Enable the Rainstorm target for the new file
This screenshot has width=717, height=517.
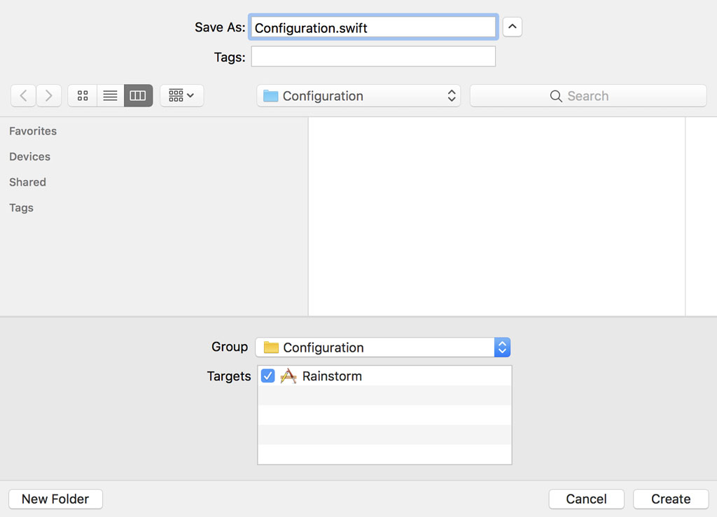(x=267, y=375)
